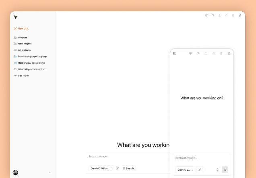
Task: Click trash icon in main window toolbar
Action: coord(233,15)
